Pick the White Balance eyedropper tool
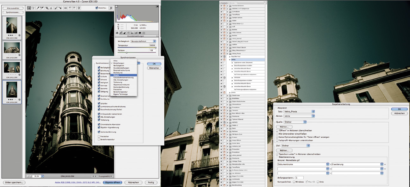Image resolution: width=410 pixels, height=187 pixels. tap(38, 8)
